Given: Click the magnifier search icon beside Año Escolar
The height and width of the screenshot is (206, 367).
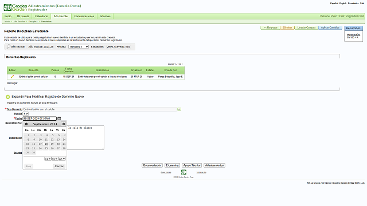Looking at the screenshot, I should 8,46.
